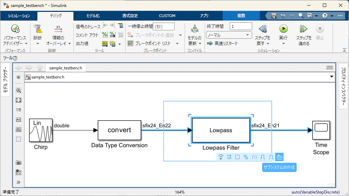Create subsystem with the highlighted action icon
The width and height of the screenshot is (349, 196).
(279, 157)
